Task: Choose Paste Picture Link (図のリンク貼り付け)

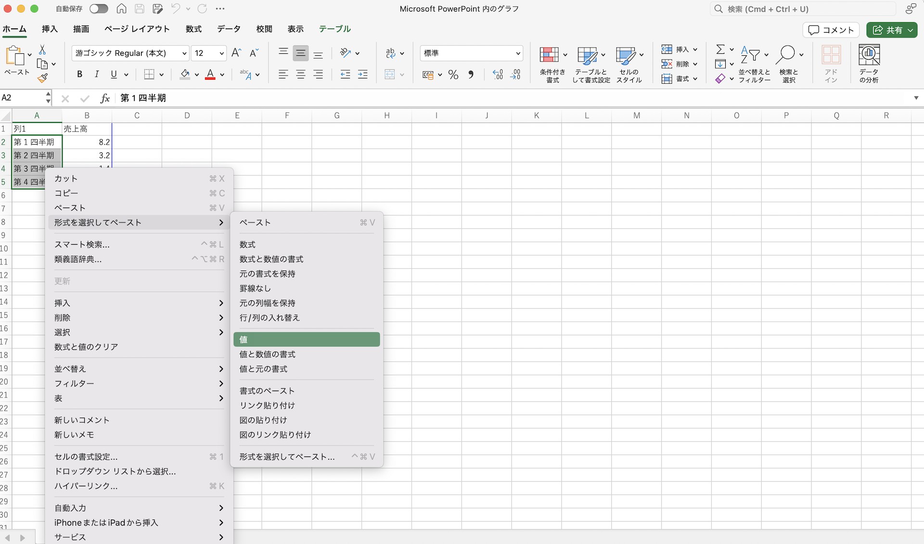Action: tap(307, 434)
